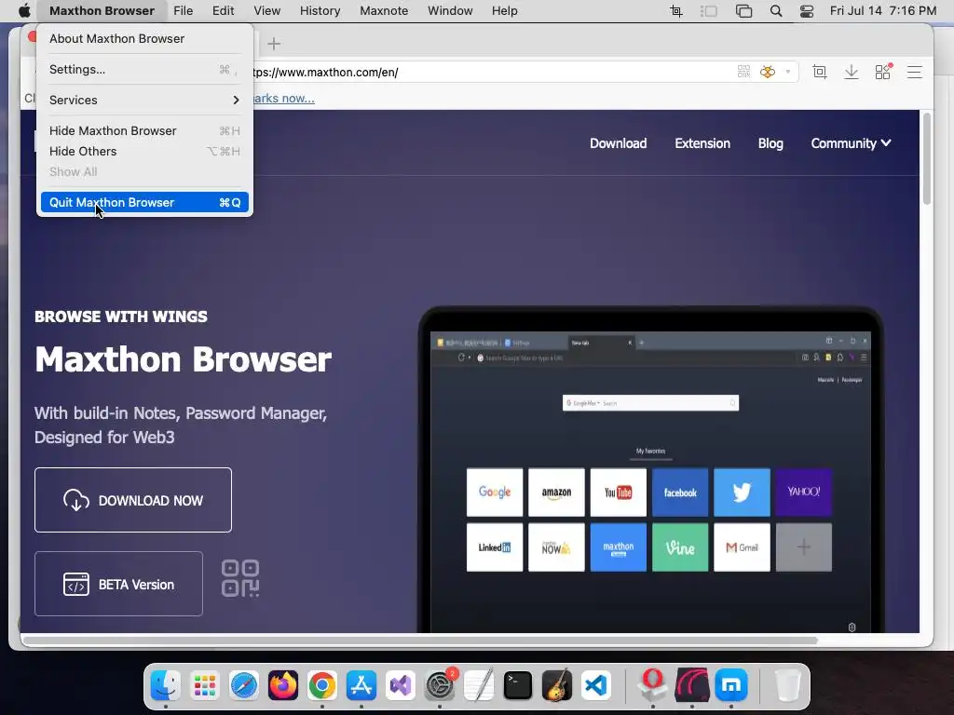Image resolution: width=954 pixels, height=715 pixels.
Task: Open the extensions grid icon with red dot
Action: (x=883, y=72)
